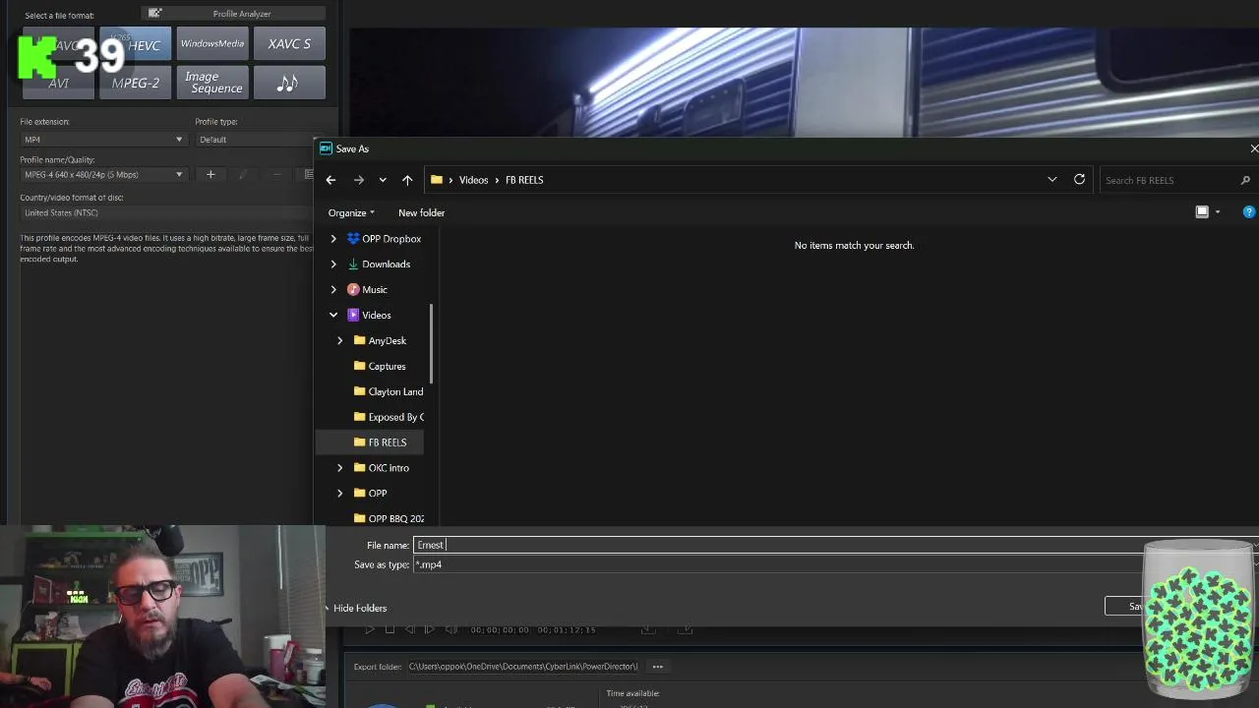Browse export folder with ellipsis button

coord(658,667)
